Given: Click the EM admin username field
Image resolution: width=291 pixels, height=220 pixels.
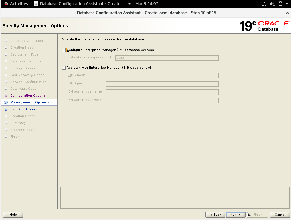Looking at the screenshot, I should click(x=162, y=92).
